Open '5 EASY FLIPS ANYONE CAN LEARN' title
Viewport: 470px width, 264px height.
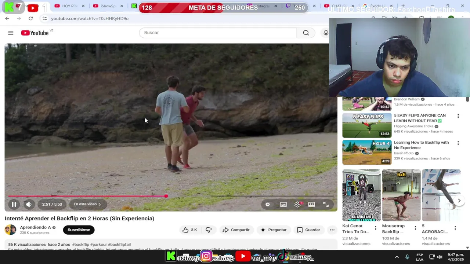coord(420,118)
